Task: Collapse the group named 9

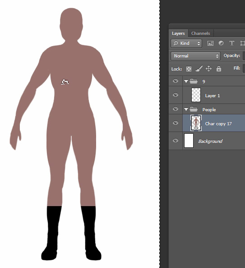Action: (x=186, y=81)
